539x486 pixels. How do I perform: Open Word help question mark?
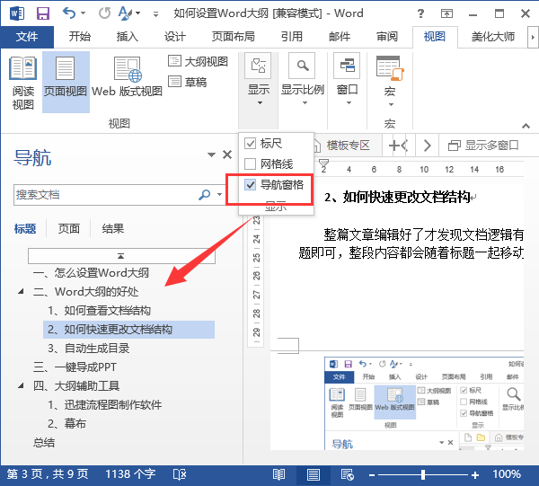[x=420, y=13]
